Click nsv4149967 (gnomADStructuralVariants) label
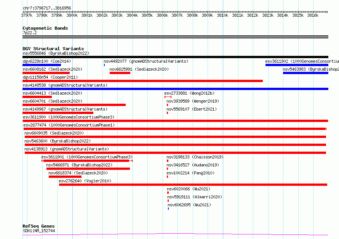The image size is (339, 239). pyautogui.click(x=65, y=109)
